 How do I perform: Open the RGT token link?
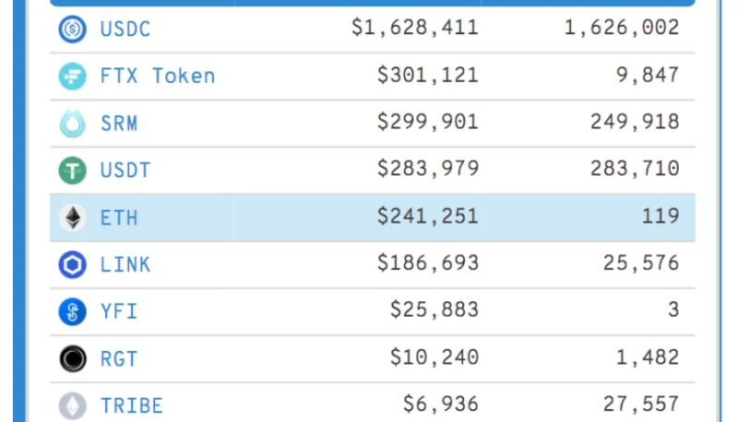119,359
